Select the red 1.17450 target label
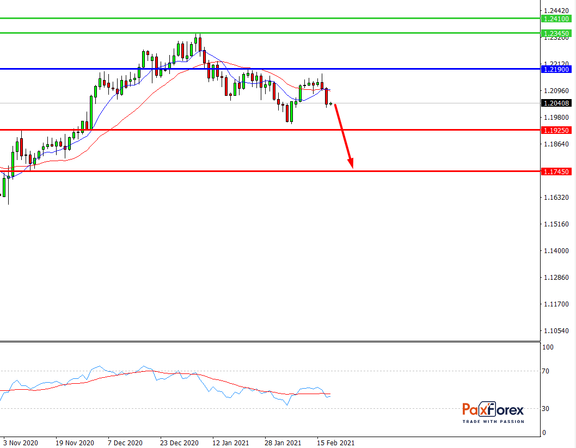Viewport: 576px width, 448px height. tap(556, 172)
